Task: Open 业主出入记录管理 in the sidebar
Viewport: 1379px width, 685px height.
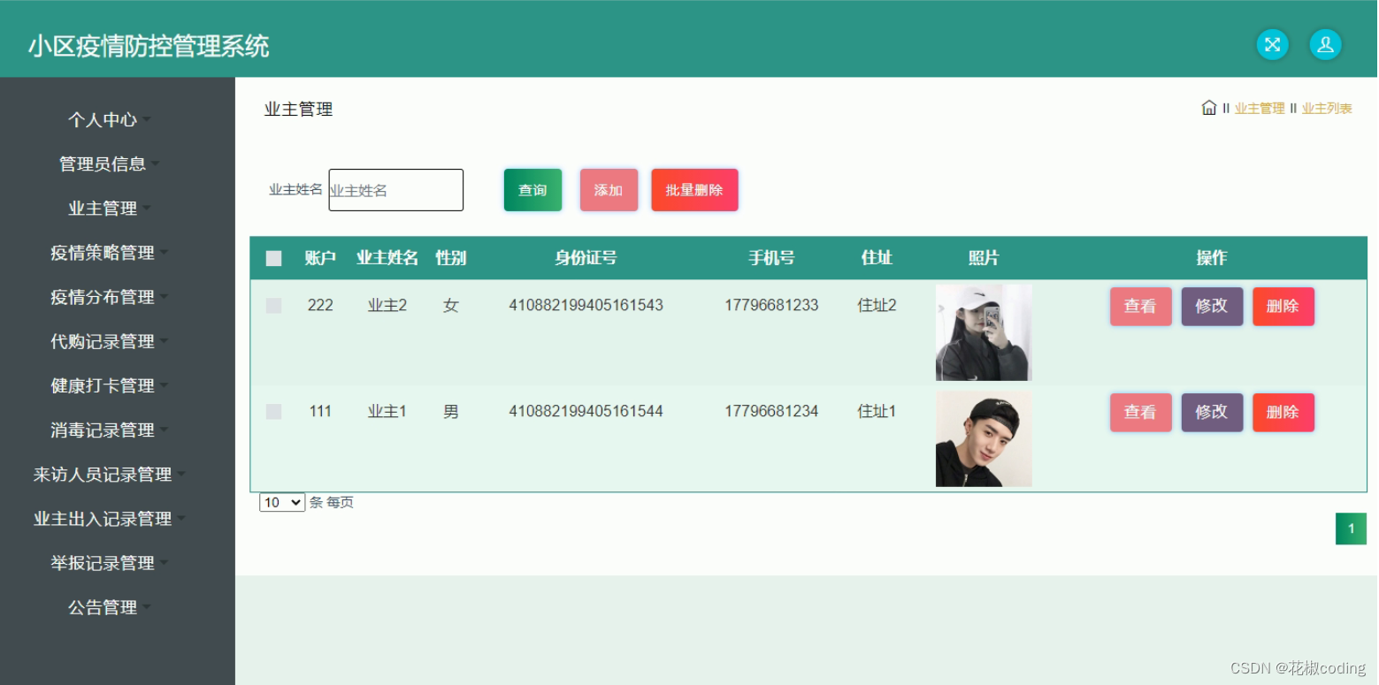Action: point(109,519)
